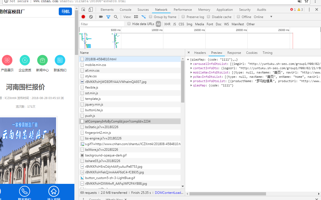
Task: Click the horizontal scrollbar in preview pane
Action: pyautogui.click(x=228, y=194)
